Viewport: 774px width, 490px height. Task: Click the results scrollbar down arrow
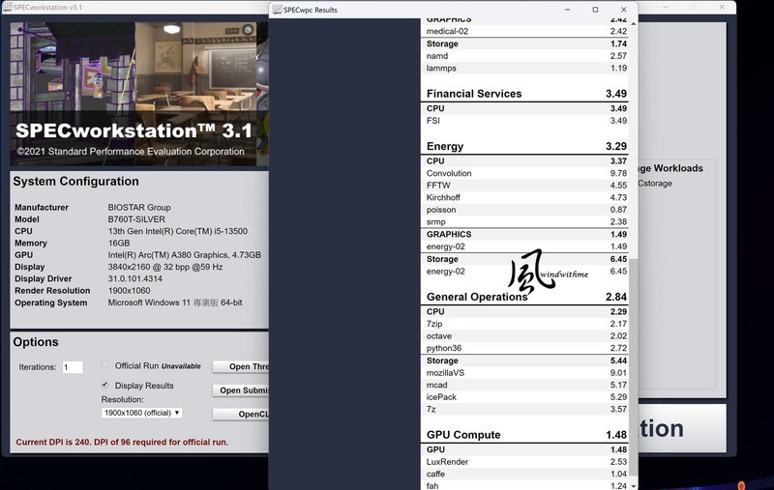pos(634,485)
